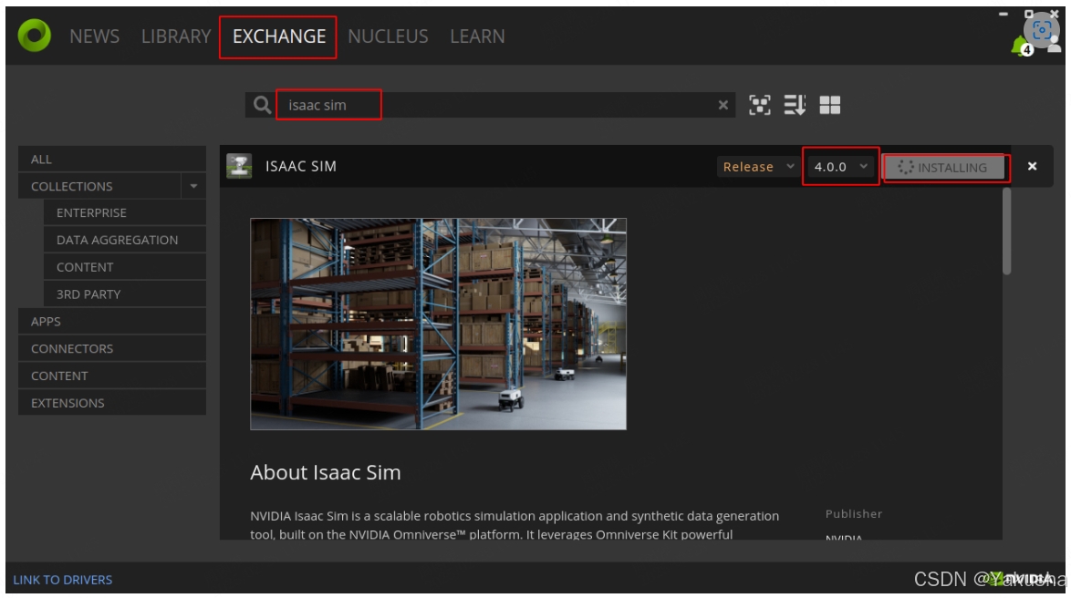1071x598 pixels.
Task: Click the warehouse preview image
Action: click(438, 324)
